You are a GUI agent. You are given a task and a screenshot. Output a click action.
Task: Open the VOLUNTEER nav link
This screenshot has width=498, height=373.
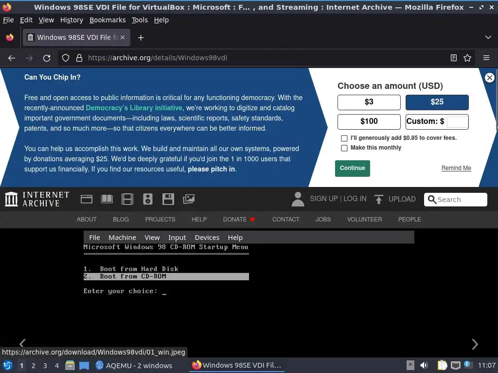click(364, 220)
